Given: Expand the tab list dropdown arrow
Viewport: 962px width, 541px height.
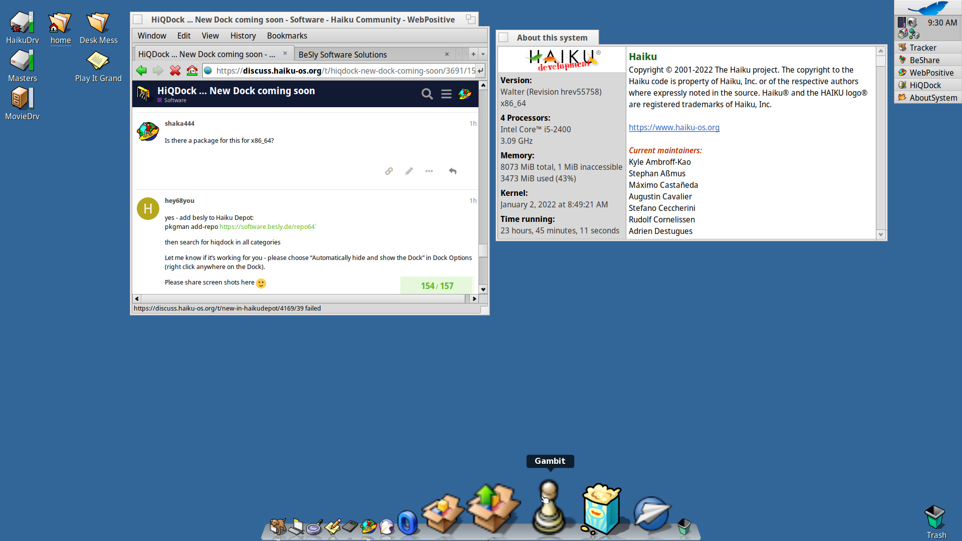Looking at the screenshot, I should (x=483, y=54).
